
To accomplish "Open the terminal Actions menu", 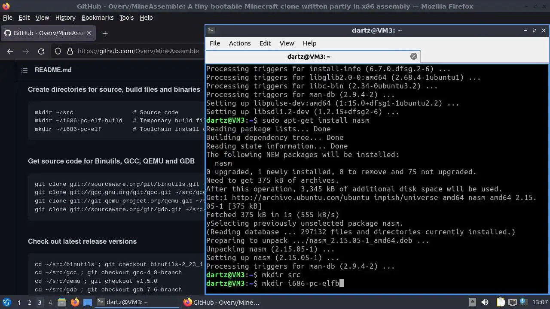I will pyautogui.click(x=240, y=43).
